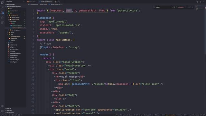206x116 pixels.
Task: Open index.ts file
Action: 13,41
